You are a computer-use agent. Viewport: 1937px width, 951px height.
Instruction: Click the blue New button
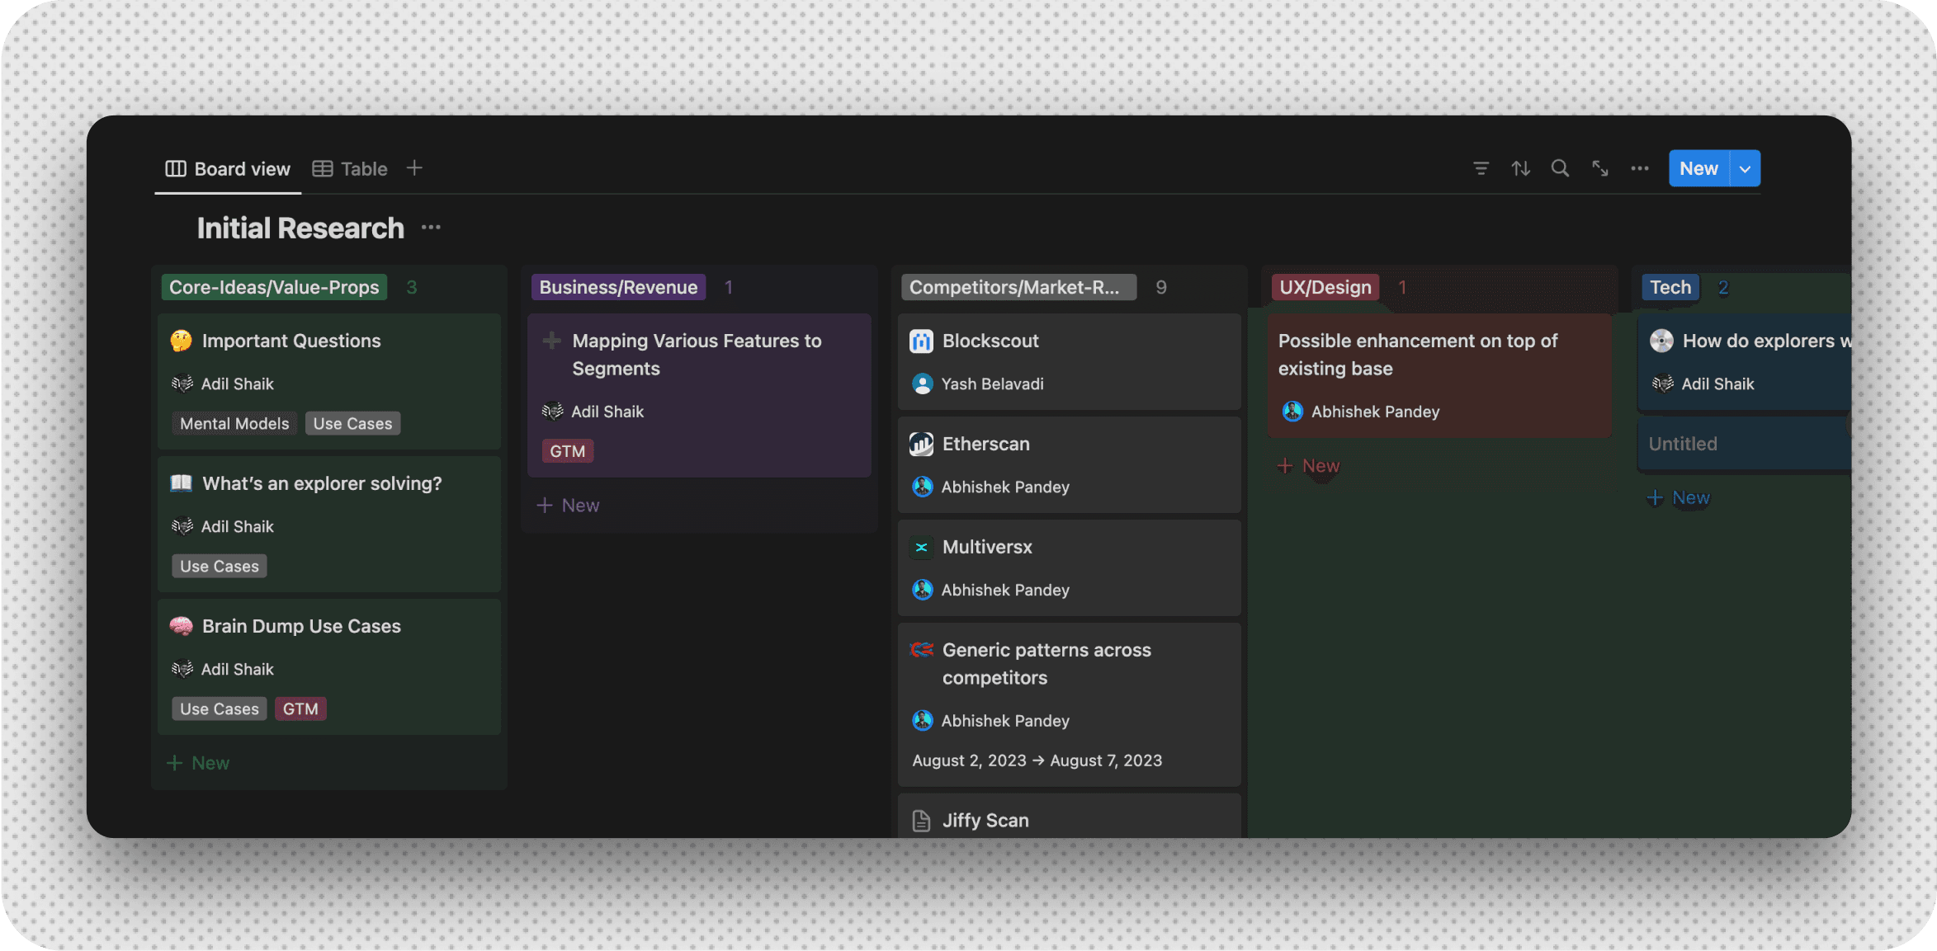tap(1698, 168)
